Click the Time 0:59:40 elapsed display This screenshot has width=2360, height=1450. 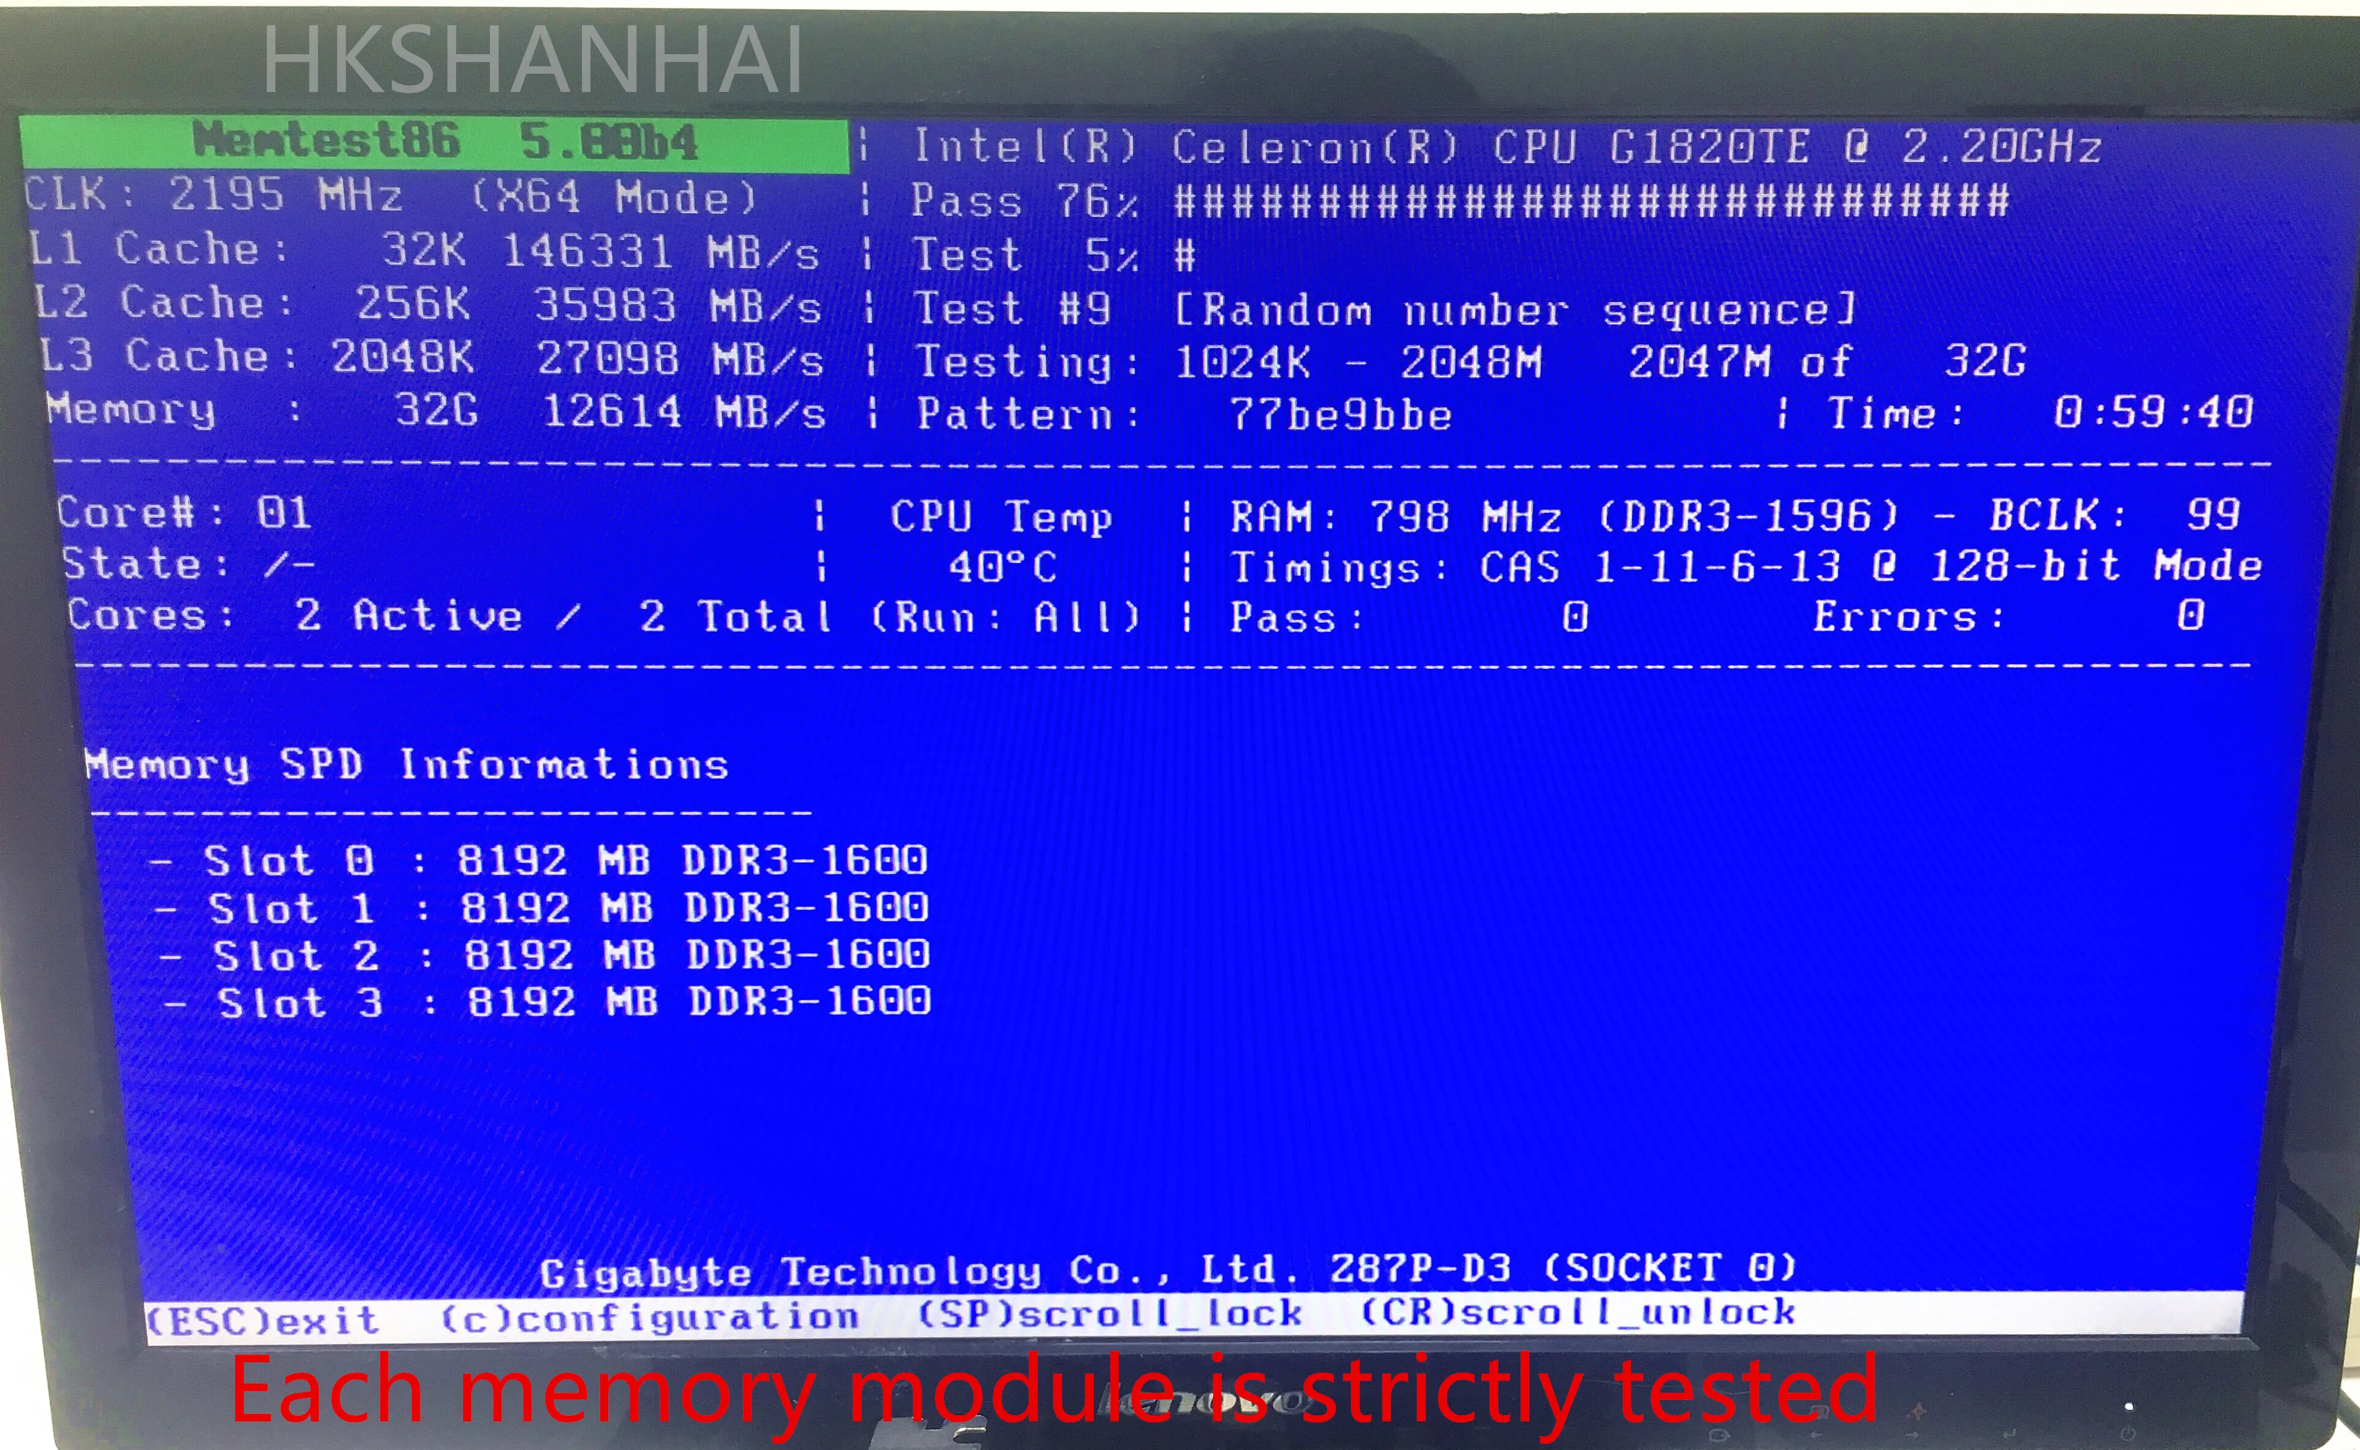(x=2152, y=412)
